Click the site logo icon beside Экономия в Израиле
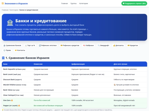This screenshot has width=149, height=111. pyautogui.click(x=3, y=4)
